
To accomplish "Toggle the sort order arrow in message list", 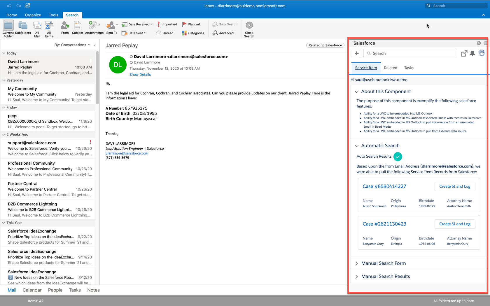I will pyautogui.click(x=94, y=45).
